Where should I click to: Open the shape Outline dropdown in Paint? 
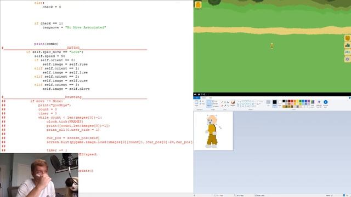pos(260,101)
